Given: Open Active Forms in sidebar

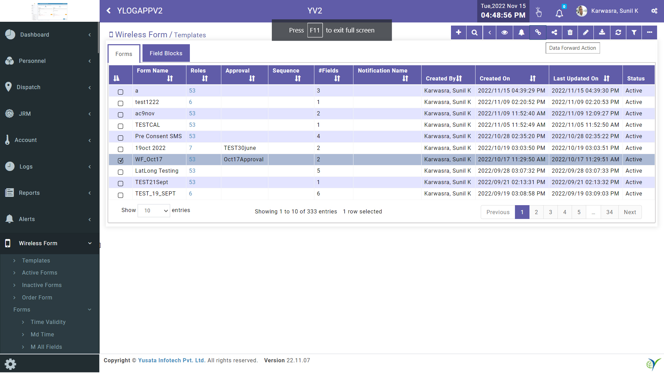Looking at the screenshot, I should tap(40, 272).
